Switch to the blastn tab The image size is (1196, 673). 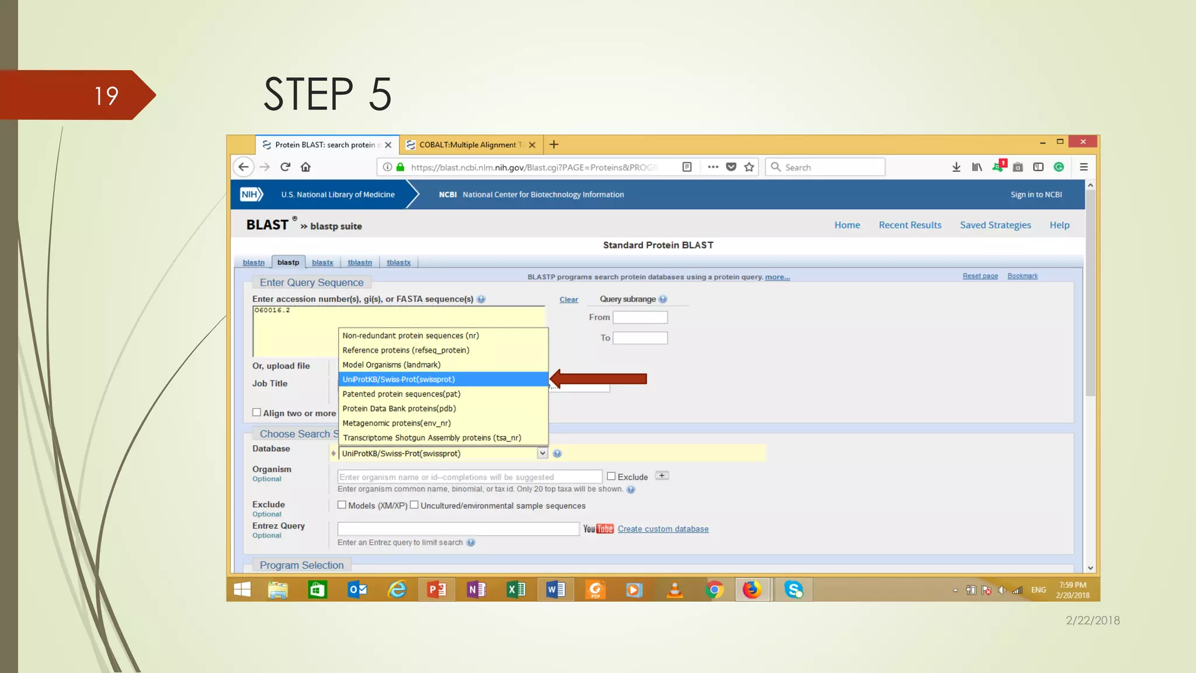[x=253, y=263]
